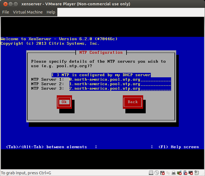
Task: Toggle NTP is configured by DHCP checkbox
Action: point(55,75)
